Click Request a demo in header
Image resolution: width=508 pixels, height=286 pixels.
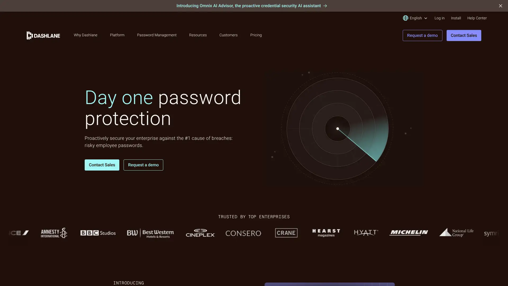coord(422,35)
